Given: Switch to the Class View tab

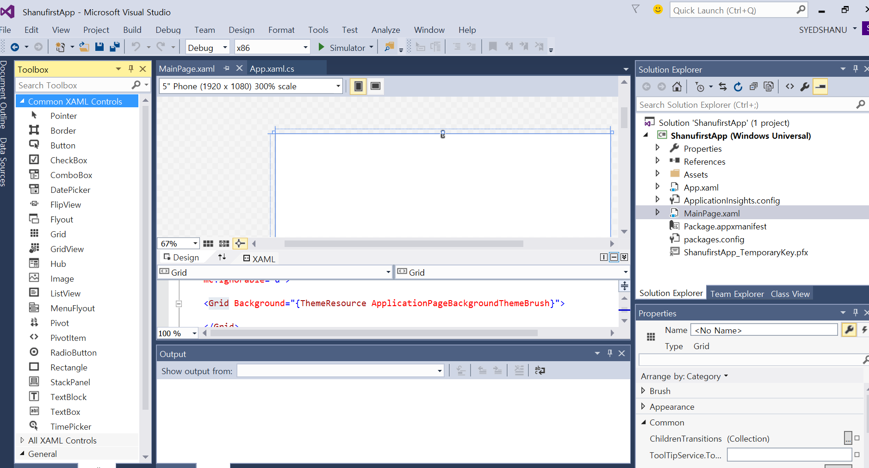Looking at the screenshot, I should (790, 294).
